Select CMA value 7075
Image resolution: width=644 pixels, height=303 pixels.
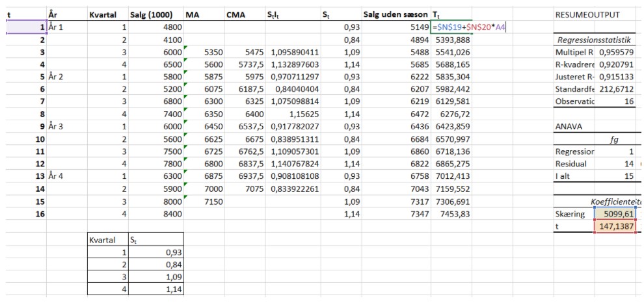click(245, 188)
